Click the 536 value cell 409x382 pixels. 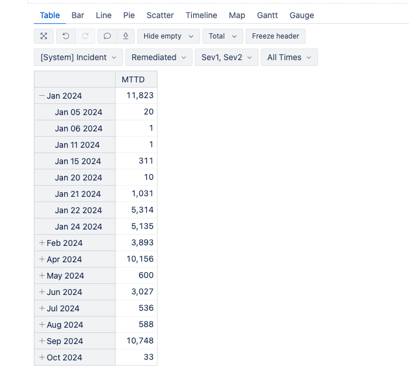click(136, 308)
